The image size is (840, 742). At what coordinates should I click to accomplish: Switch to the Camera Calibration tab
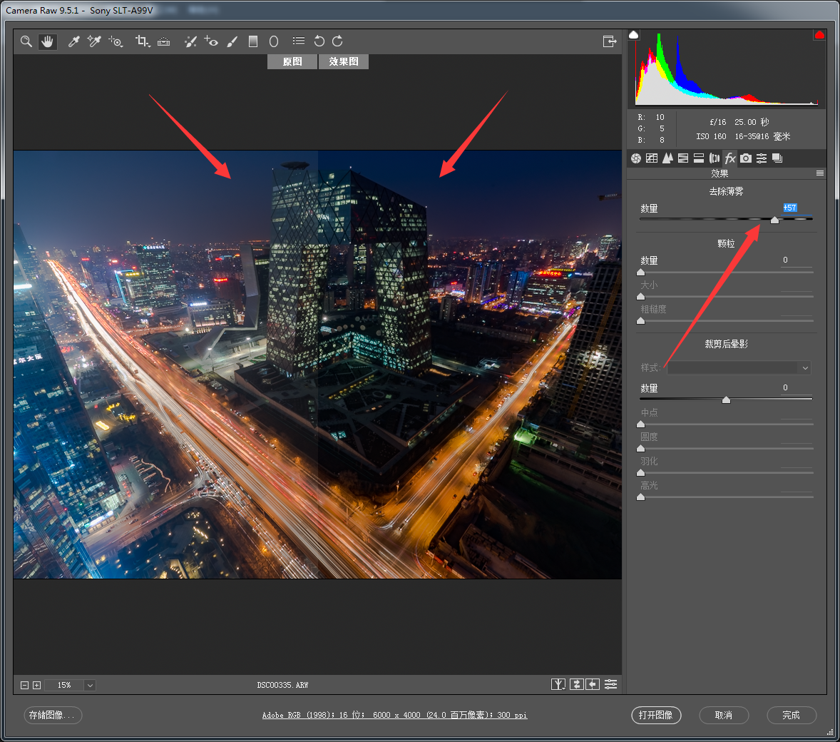(x=746, y=158)
